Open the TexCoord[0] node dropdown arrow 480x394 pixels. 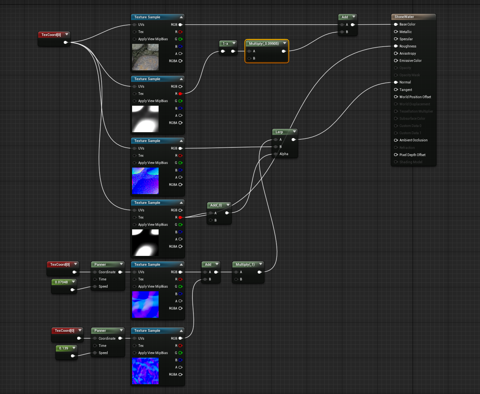point(67,34)
